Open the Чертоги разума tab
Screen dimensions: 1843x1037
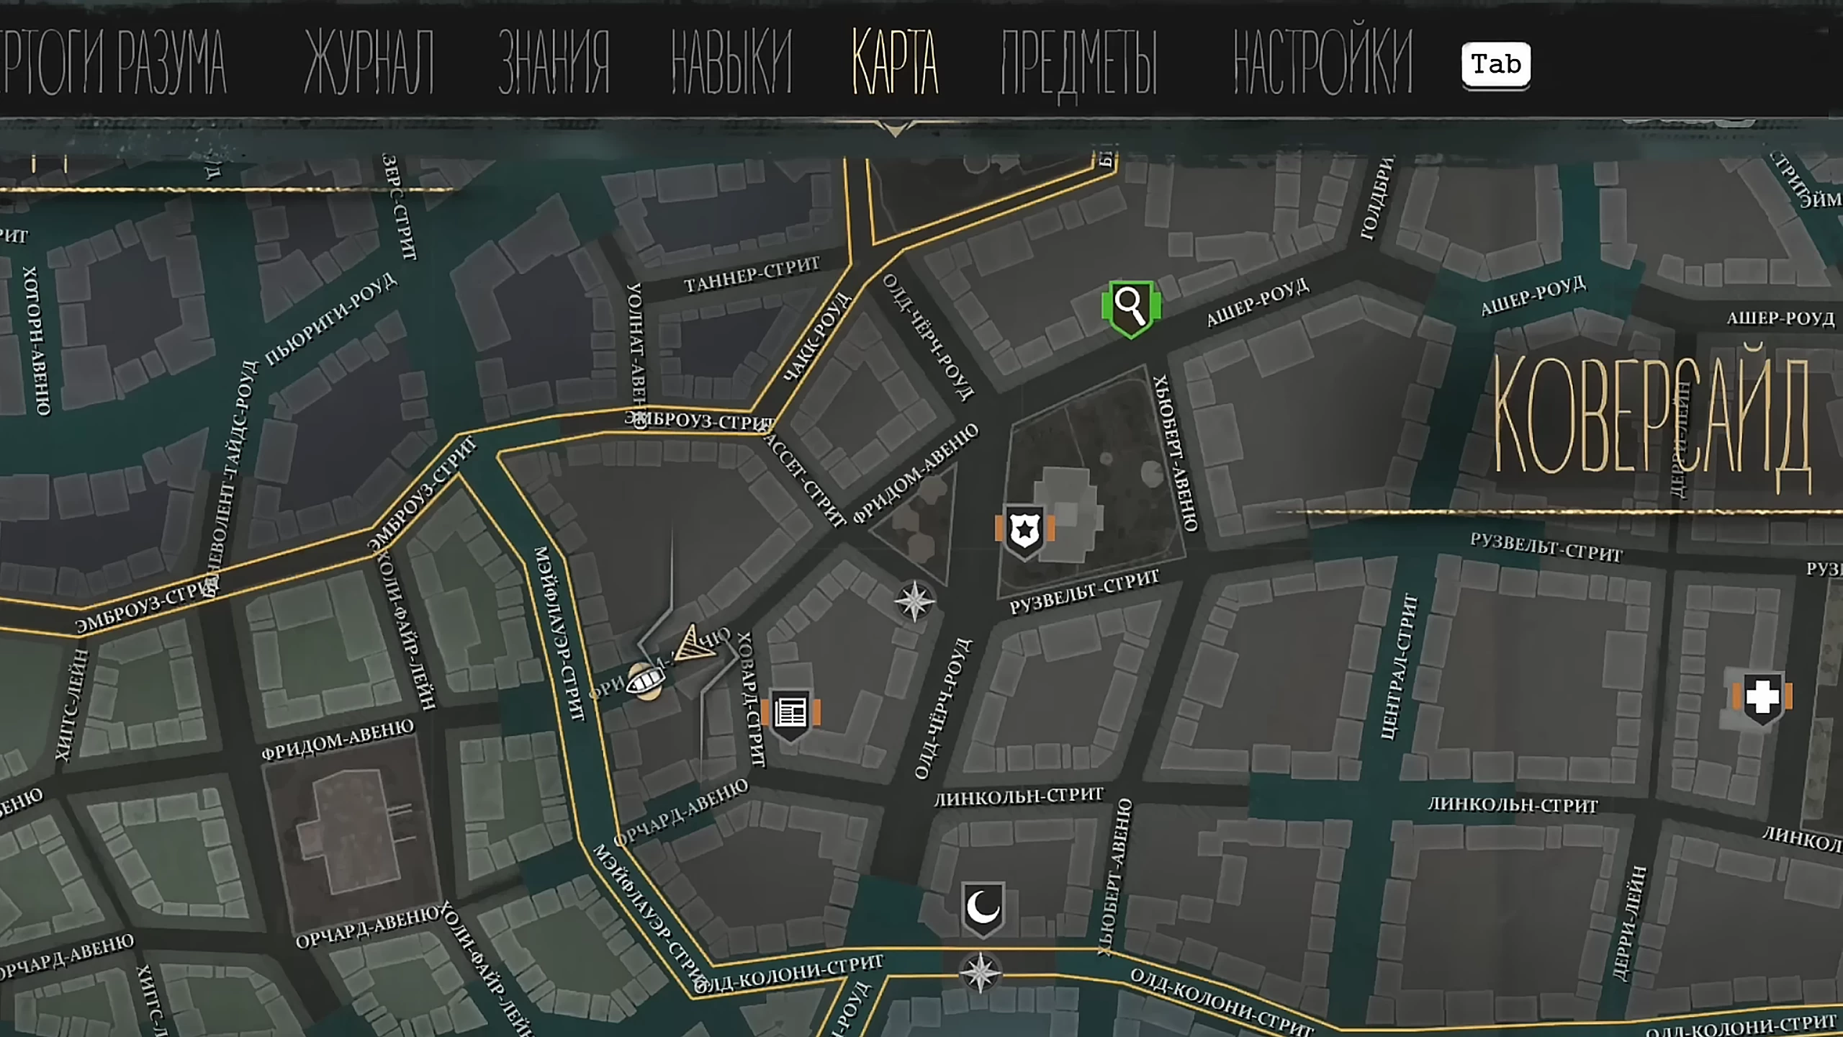[114, 63]
